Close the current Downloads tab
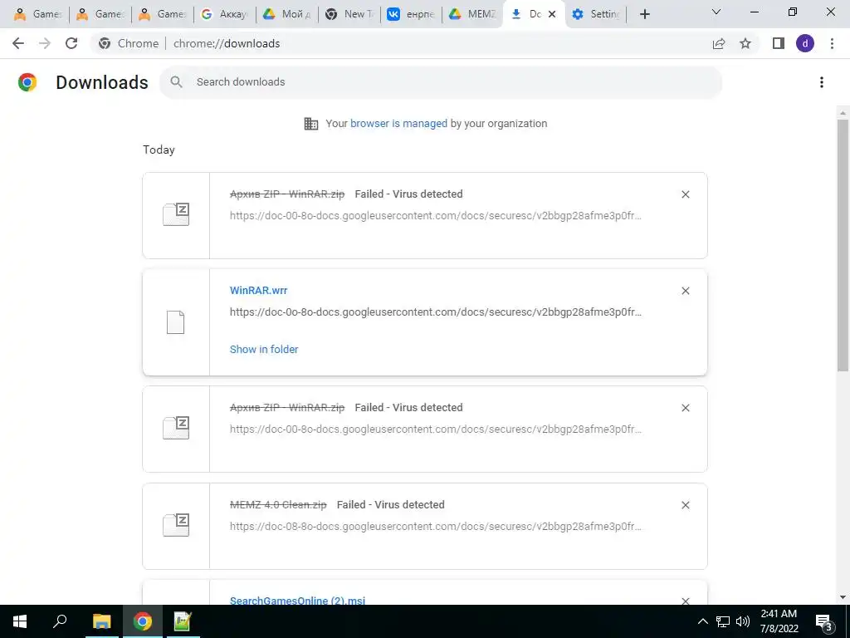850x638 pixels. (552, 14)
